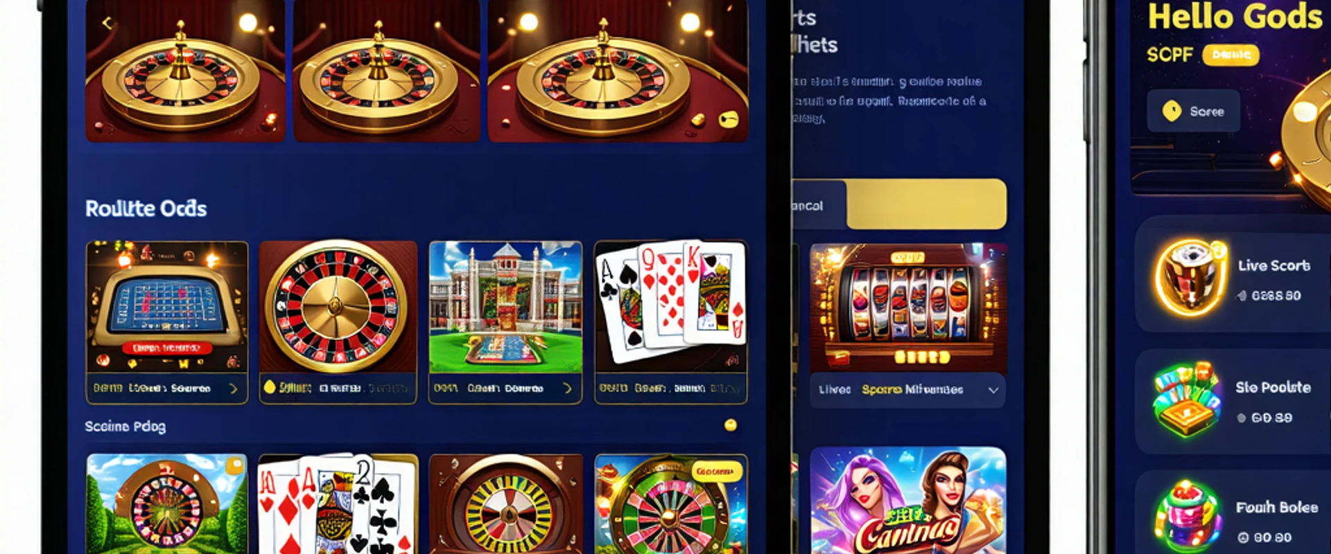Click the Score button
This screenshot has height=554, width=1331.
1193,111
